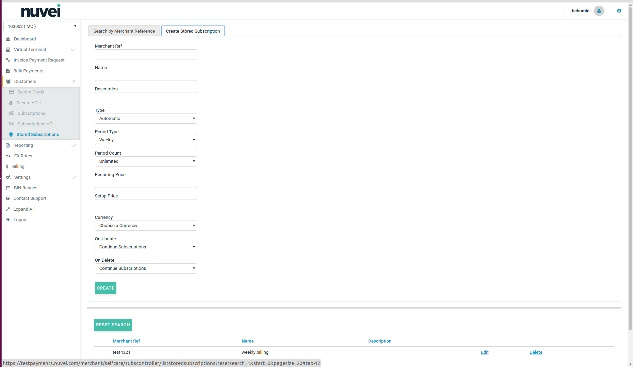Open the Currency dropdown
The width and height of the screenshot is (633, 367).
click(x=146, y=226)
